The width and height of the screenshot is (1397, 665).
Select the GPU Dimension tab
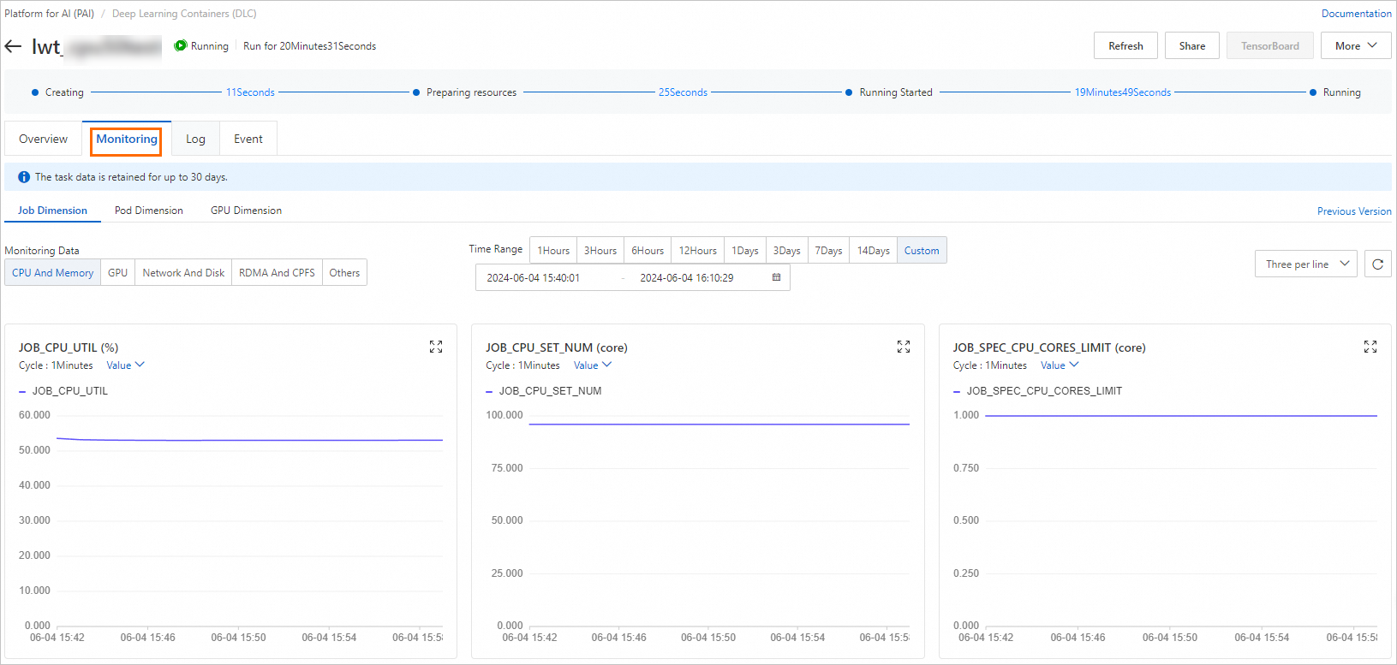point(246,211)
